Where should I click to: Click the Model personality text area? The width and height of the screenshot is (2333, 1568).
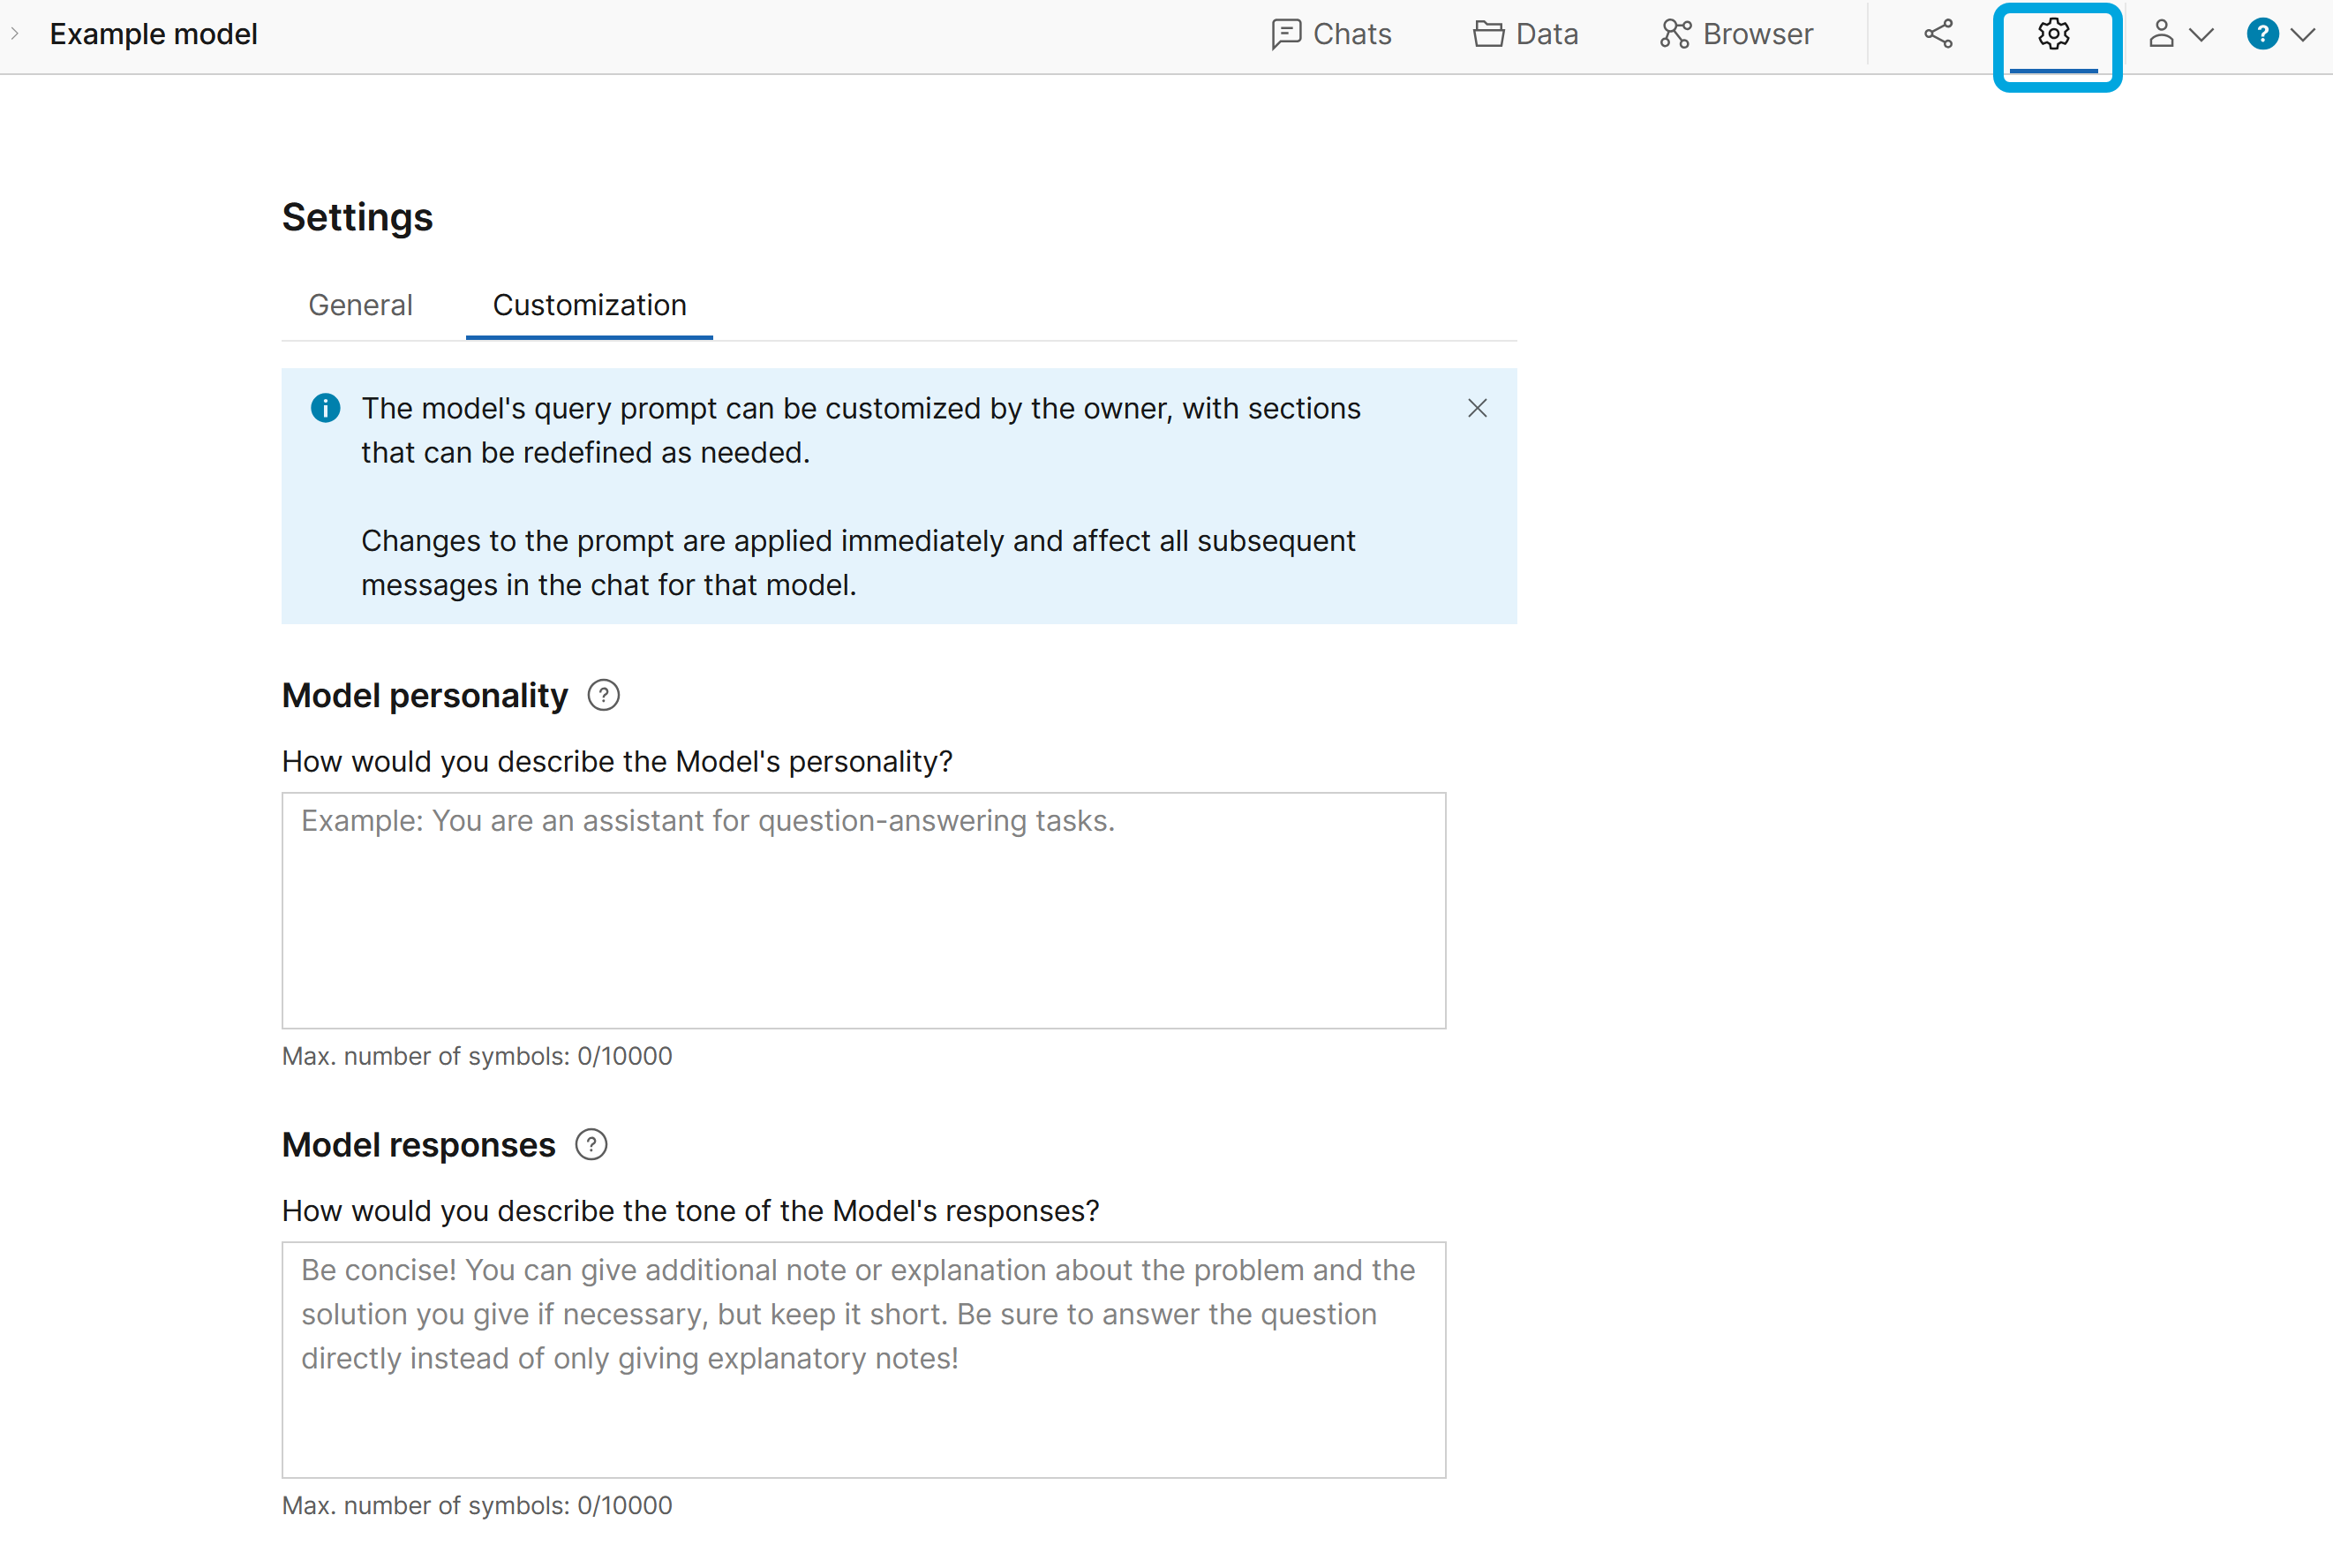(862, 910)
